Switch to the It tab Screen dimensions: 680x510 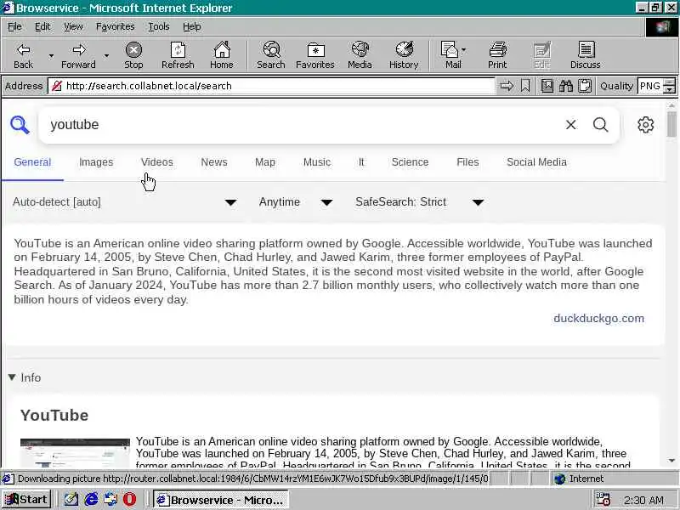[361, 162]
